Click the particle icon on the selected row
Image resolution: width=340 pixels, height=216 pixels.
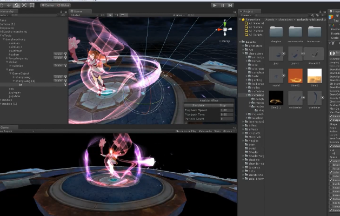(x=65, y=85)
